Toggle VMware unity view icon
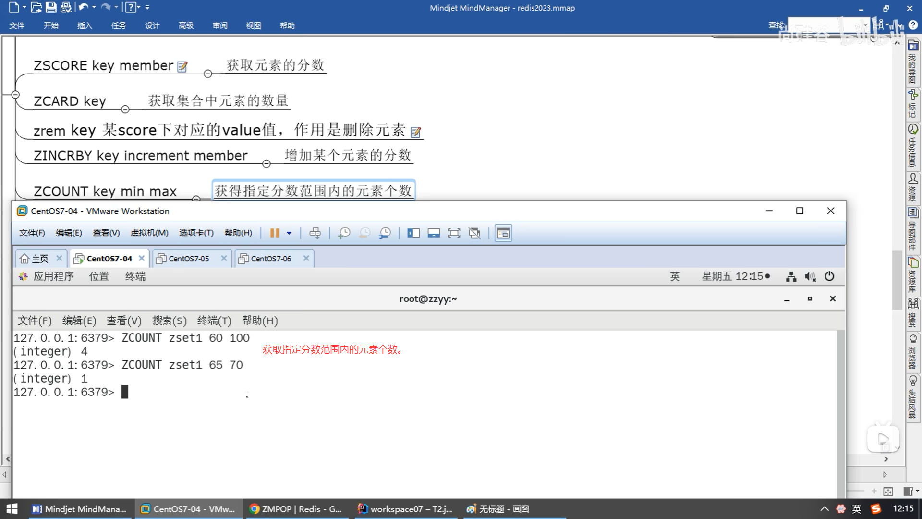922x519 pixels. [474, 233]
